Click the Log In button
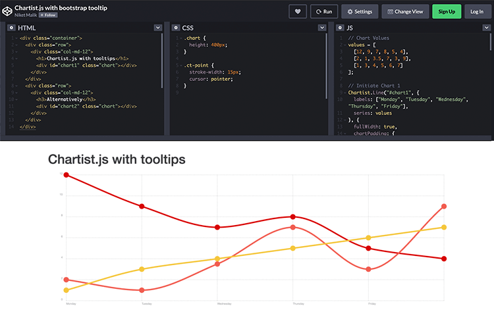This screenshot has width=494, height=329. tap(477, 12)
